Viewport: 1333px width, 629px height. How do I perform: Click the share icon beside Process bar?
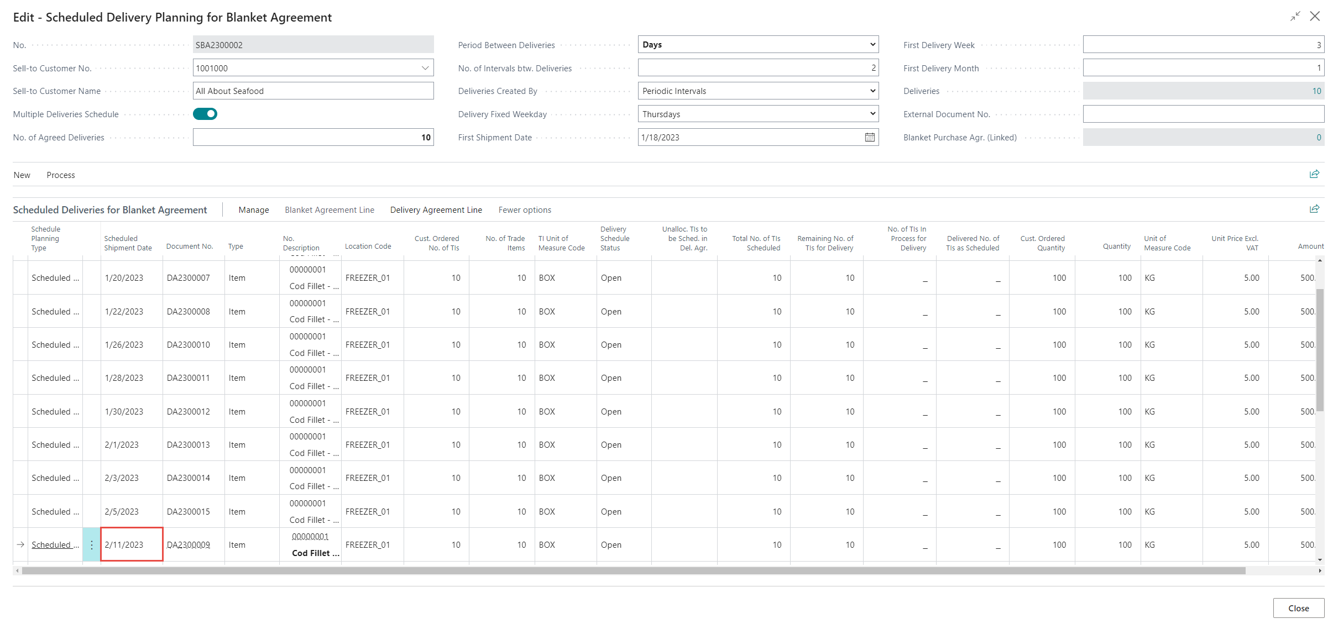pyautogui.click(x=1314, y=174)
